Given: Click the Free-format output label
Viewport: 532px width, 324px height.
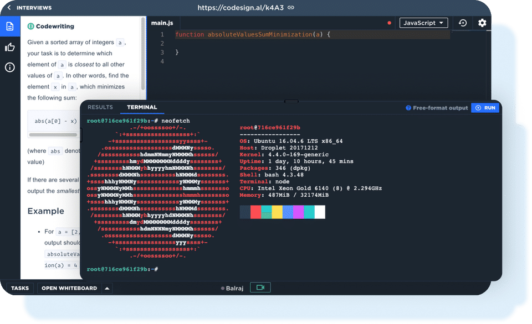Looking at the screenshot, I should click(x=441, y=108).
